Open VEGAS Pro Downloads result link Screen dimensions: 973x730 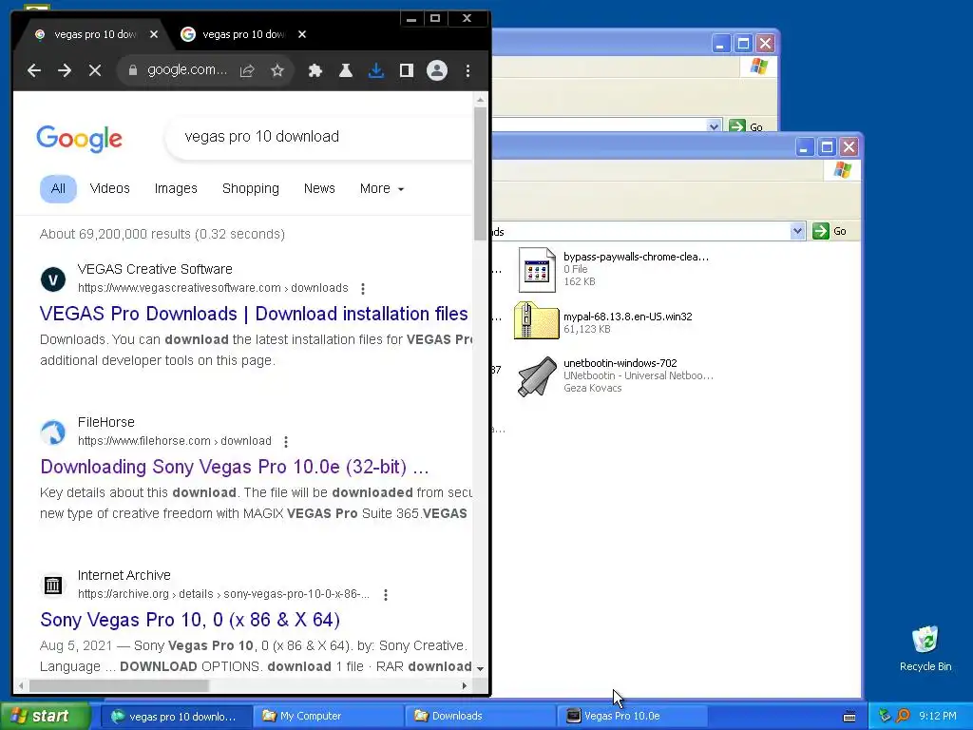click(254, 314)
